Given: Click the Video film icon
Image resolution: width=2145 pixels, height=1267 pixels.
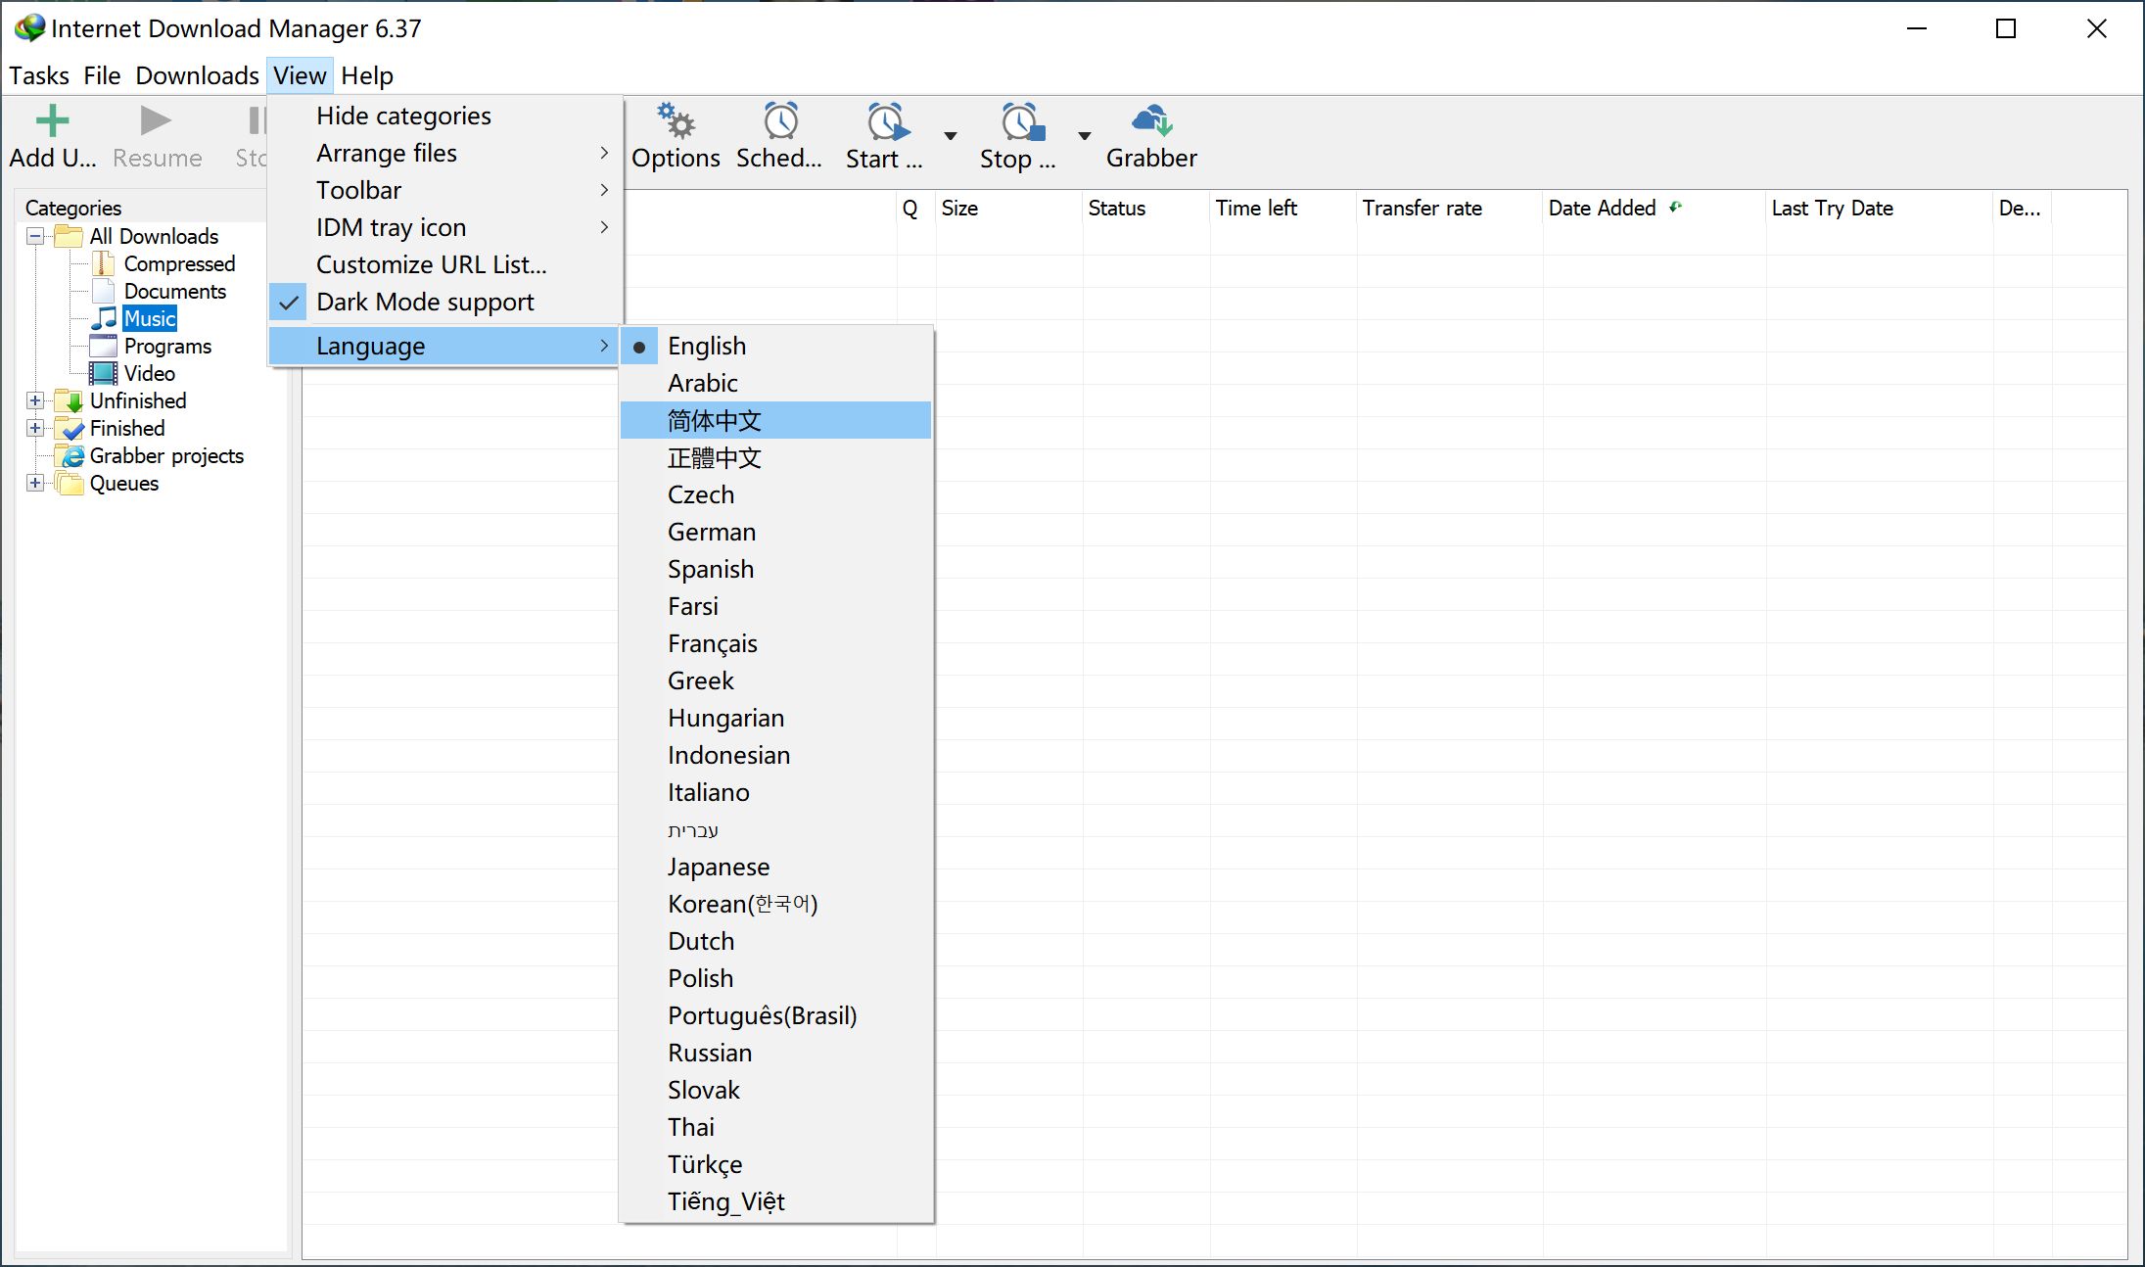Looking at the screenshot, I should (103, 373).
